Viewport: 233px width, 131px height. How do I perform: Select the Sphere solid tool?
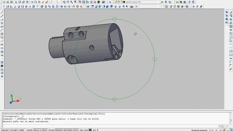point(19,7)
